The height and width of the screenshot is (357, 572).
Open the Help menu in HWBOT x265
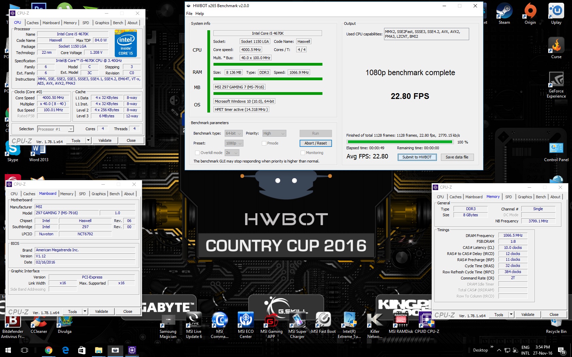tap(200, 14)
